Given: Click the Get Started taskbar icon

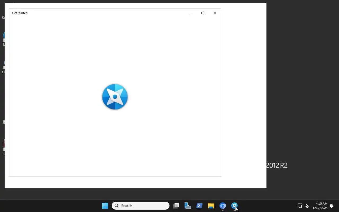Looking at the screenshot, I should tap(234, 206).
